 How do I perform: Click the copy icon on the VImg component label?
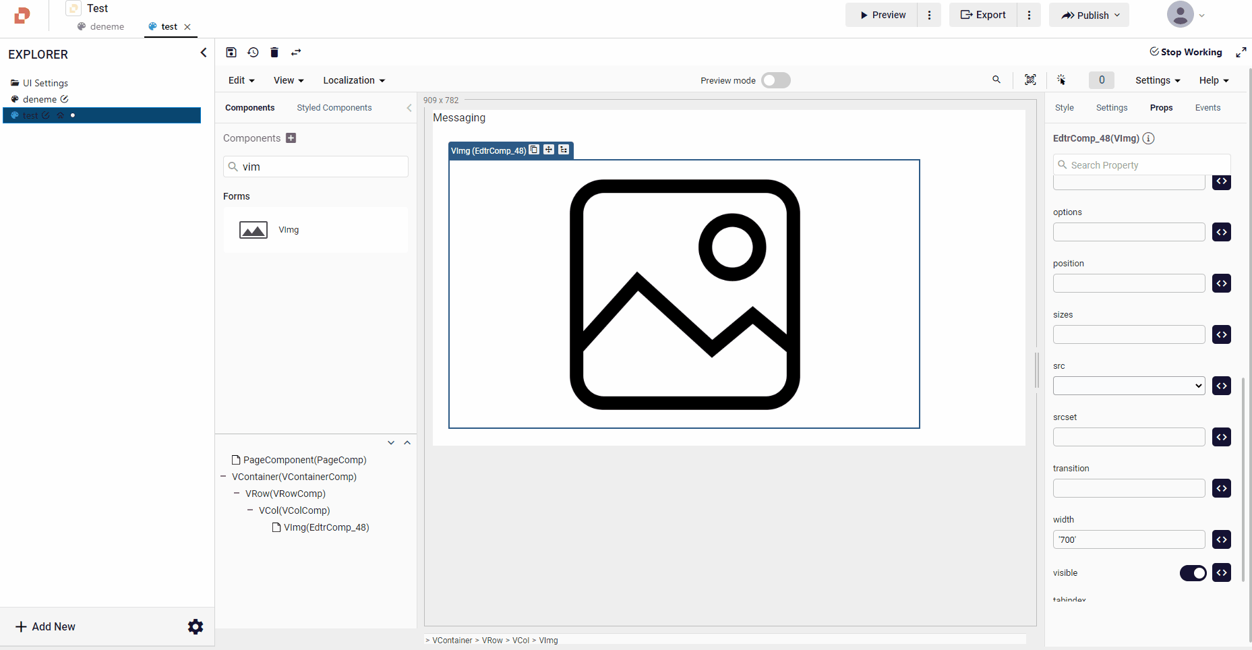click(534, 150)
